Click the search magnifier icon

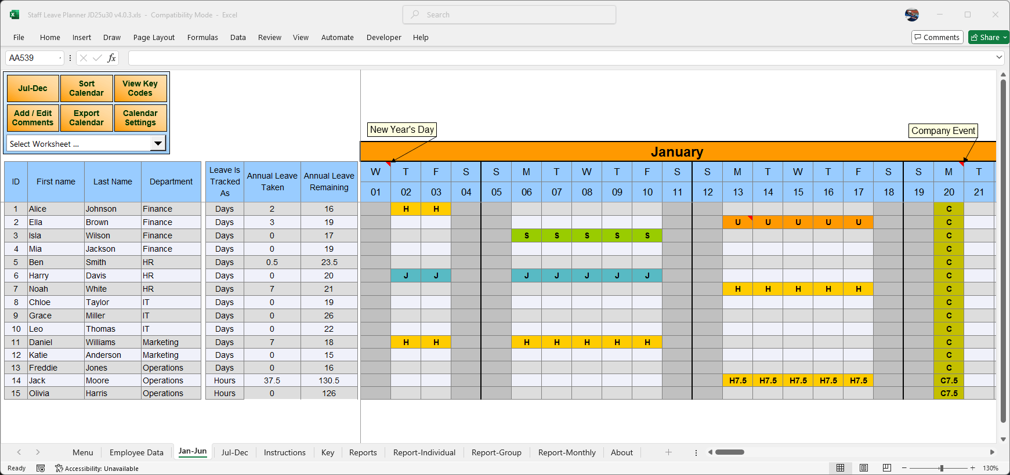(x=415, y=14)
